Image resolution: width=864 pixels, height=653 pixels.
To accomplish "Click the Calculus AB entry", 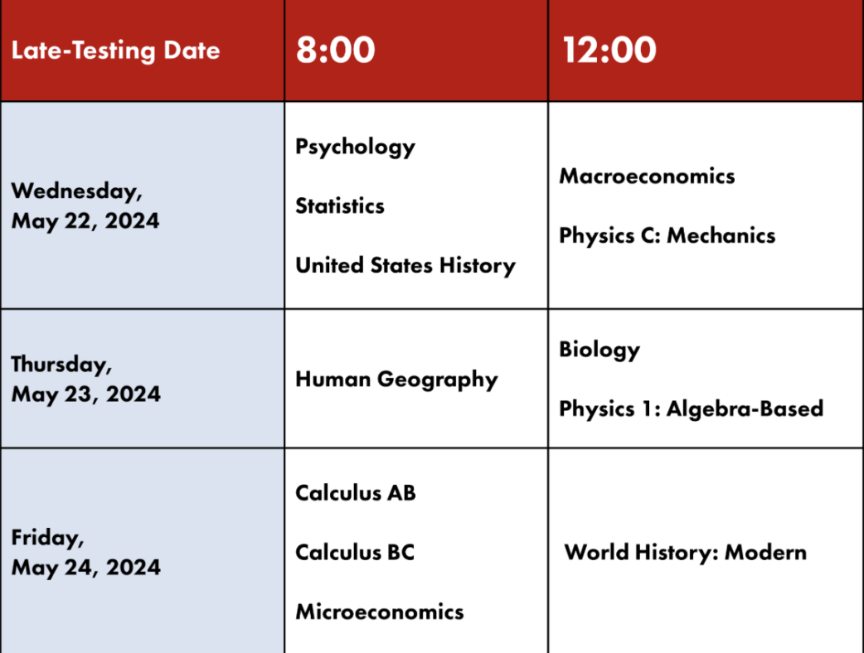I will pos(356,493).
